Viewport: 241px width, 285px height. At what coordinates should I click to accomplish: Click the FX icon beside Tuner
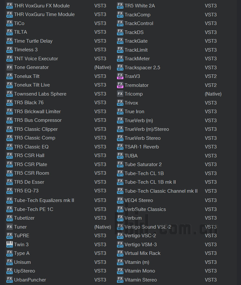[x=9, y=227]
